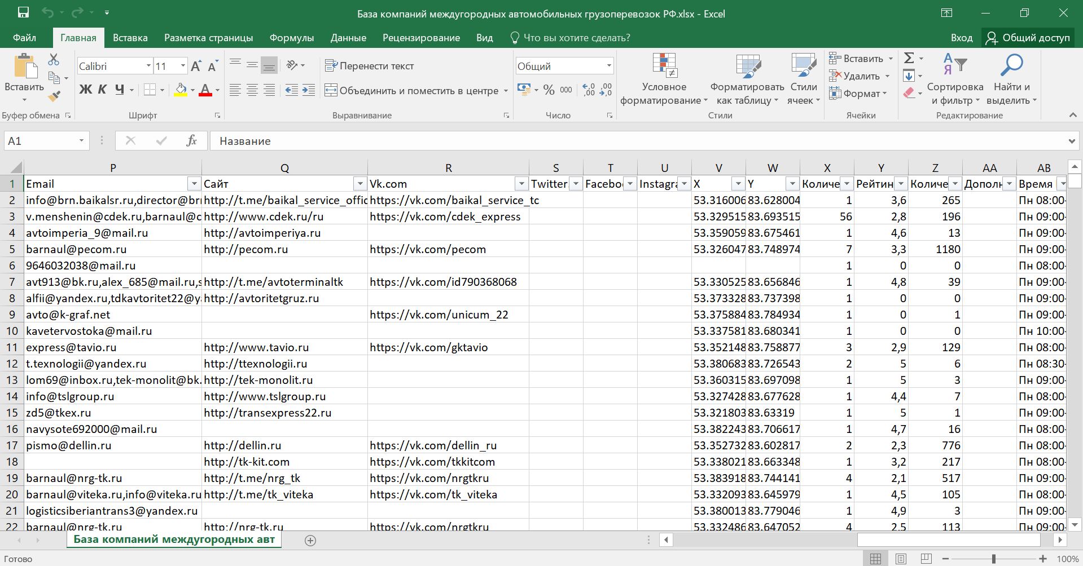
Task: Click the Format Painter brush icon
Action: 54,97
